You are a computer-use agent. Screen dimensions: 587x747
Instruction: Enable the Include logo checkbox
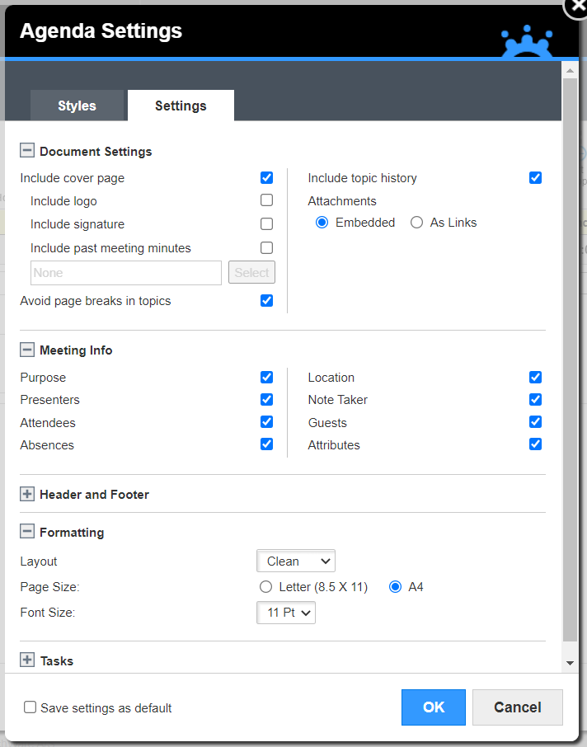tap(267, 200)
